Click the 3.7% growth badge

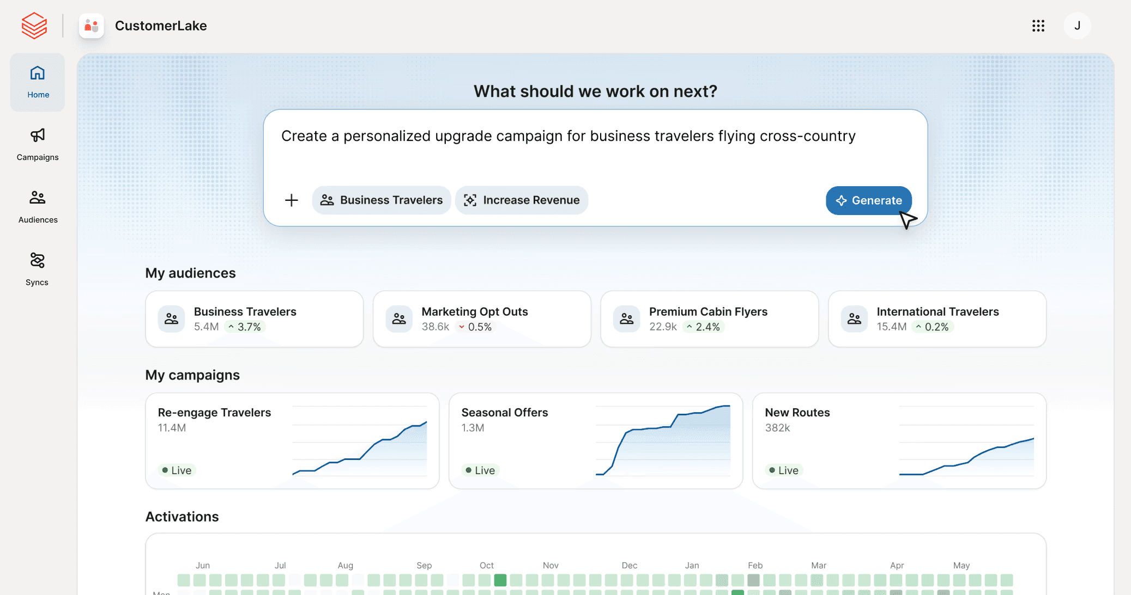tap(244, 327)
